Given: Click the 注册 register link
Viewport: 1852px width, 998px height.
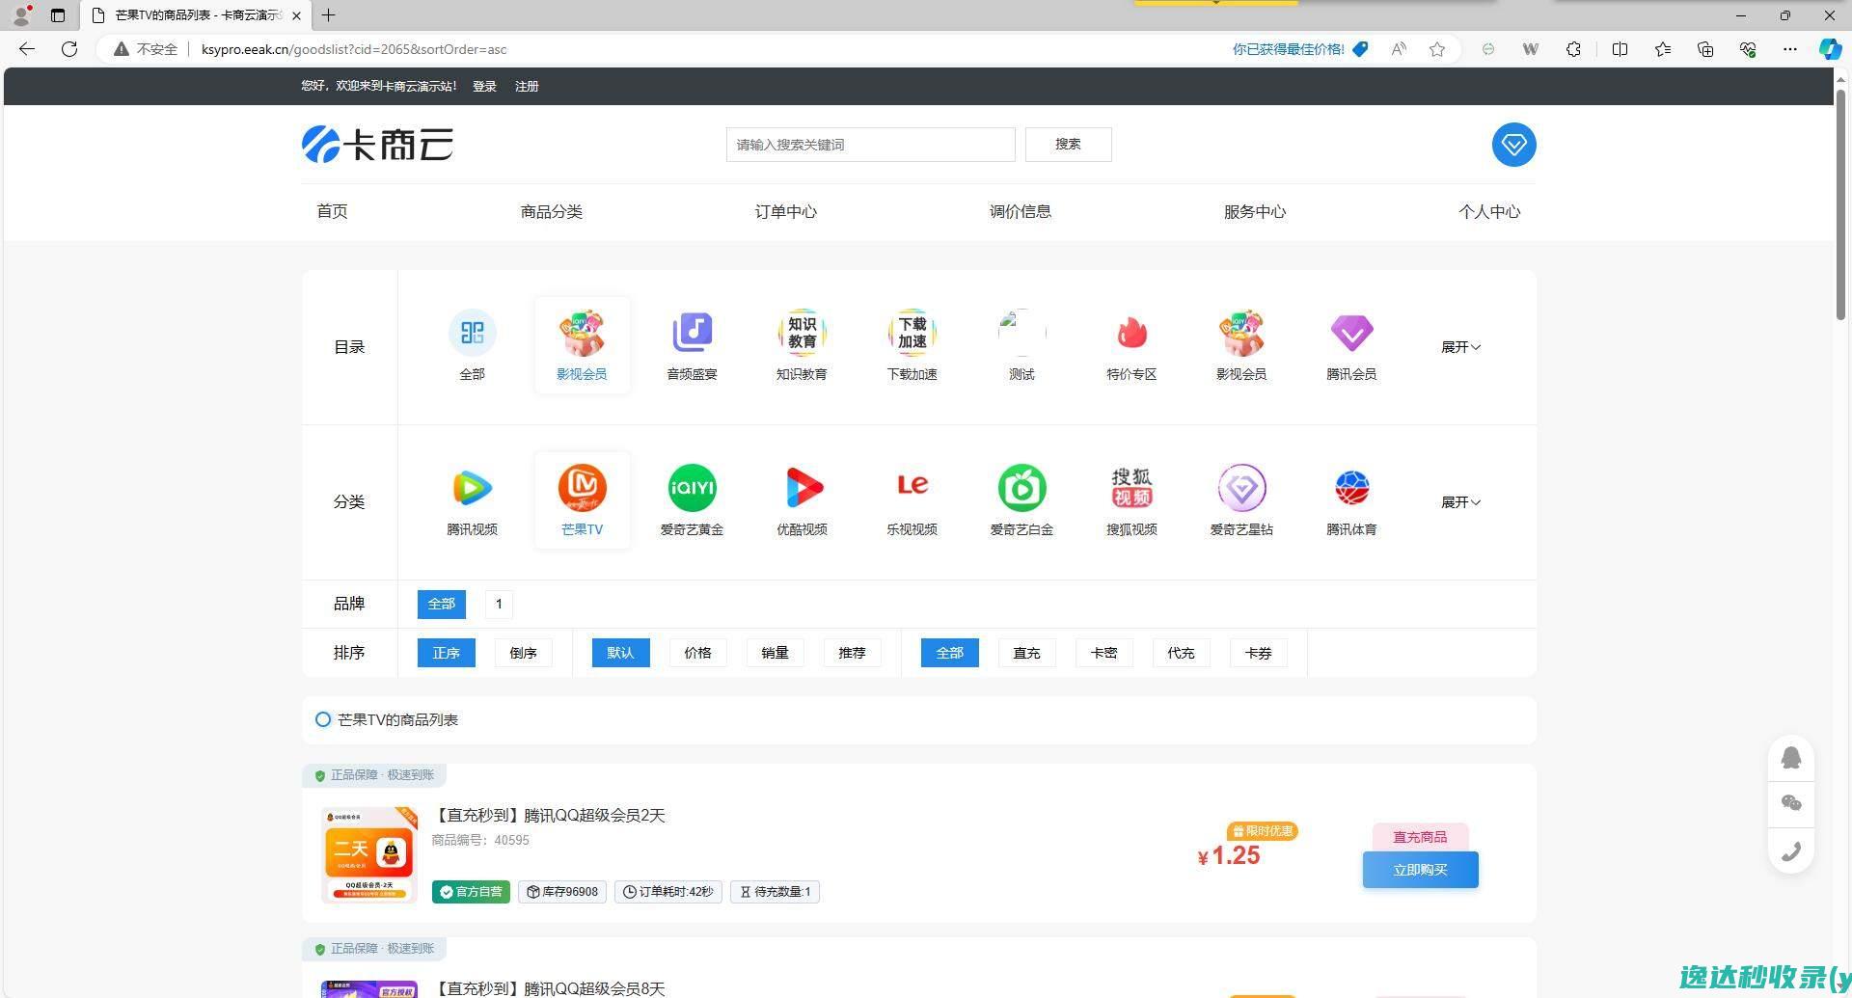Looking at the screenshot, I should point(527,87).
